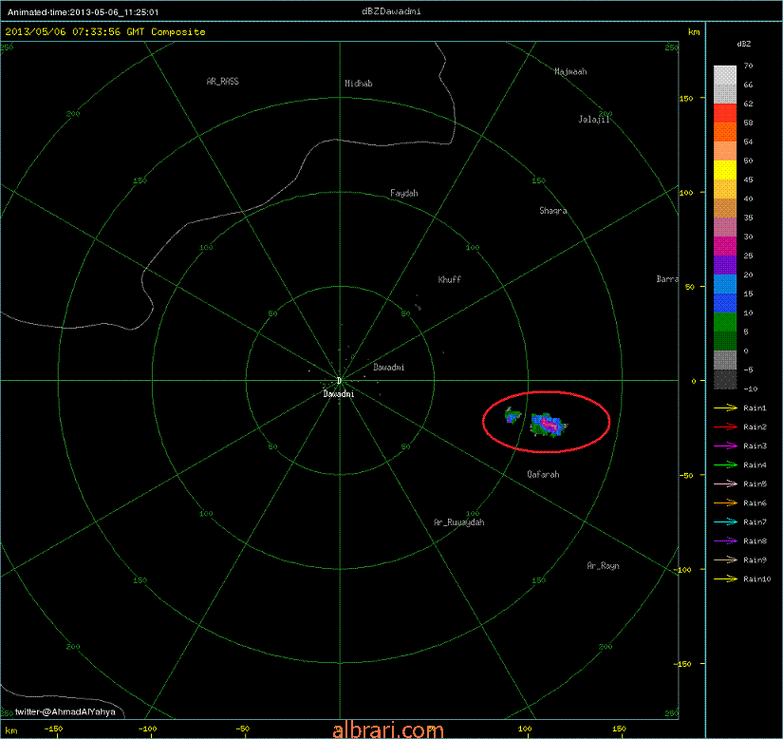The image size is (783, 739).
Task: Select the pink Rain5 arrow
Action: [725, 483]
